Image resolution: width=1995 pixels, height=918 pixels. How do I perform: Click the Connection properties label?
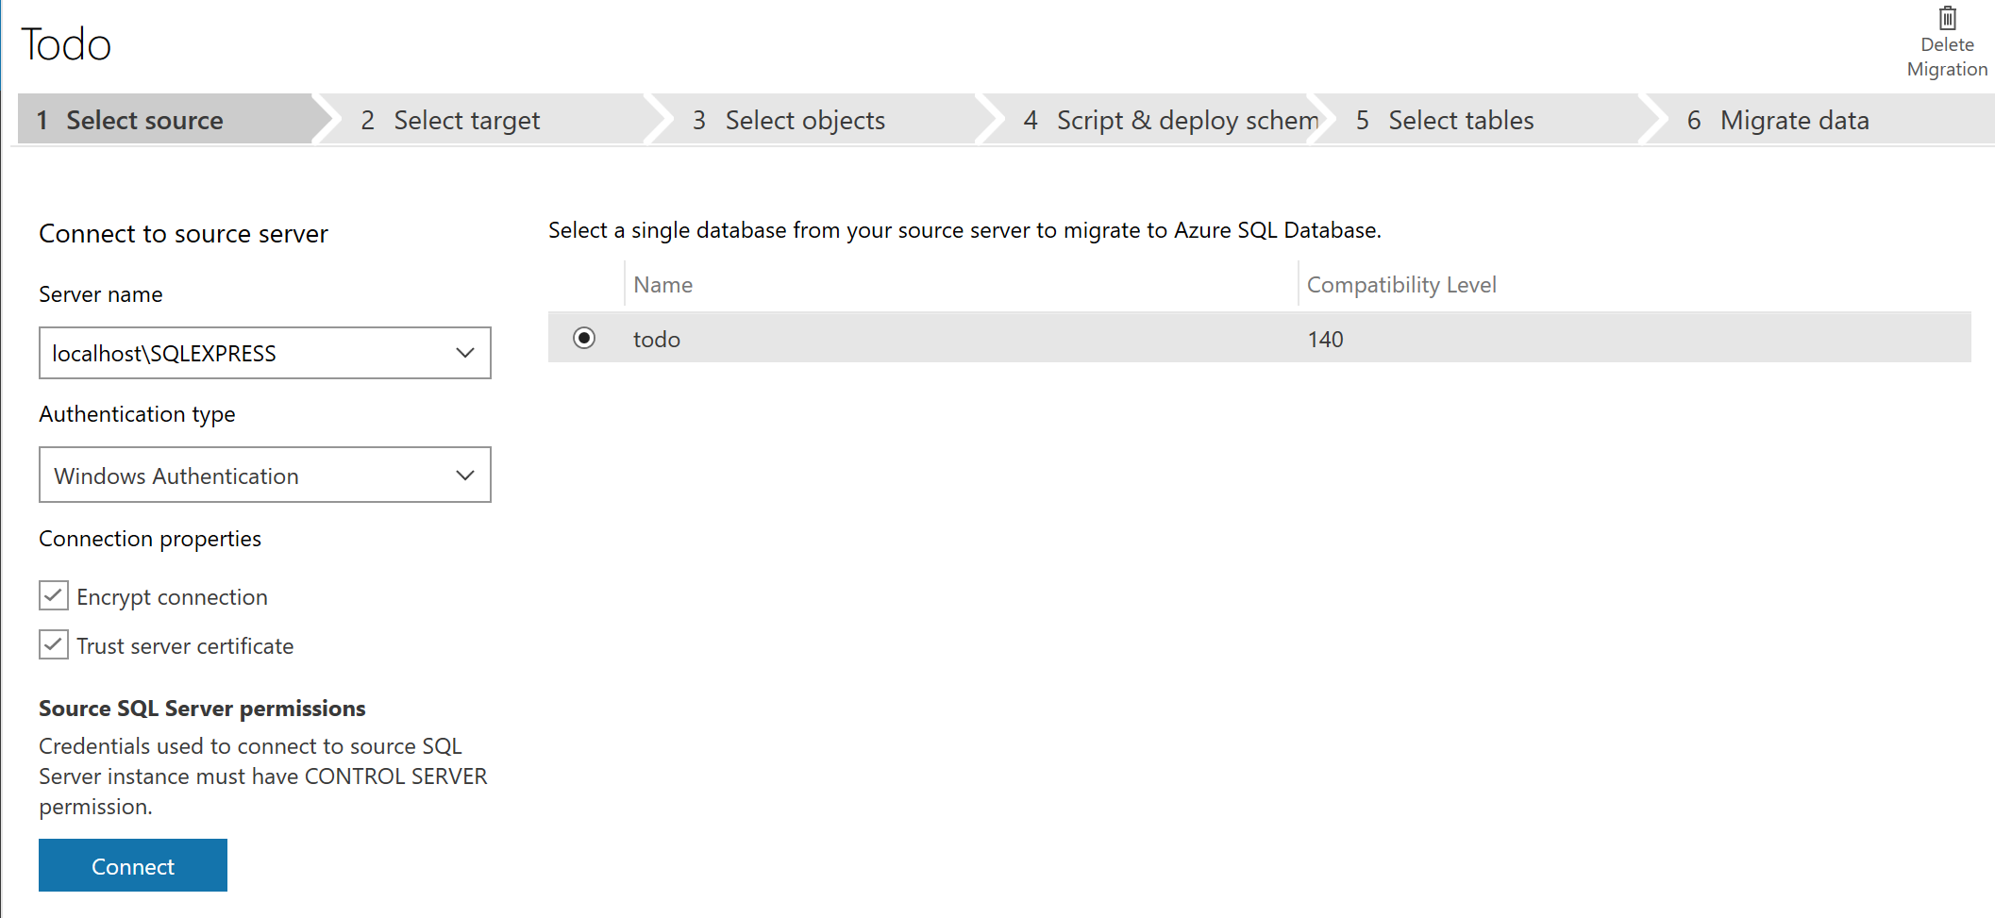click(150, 539)
